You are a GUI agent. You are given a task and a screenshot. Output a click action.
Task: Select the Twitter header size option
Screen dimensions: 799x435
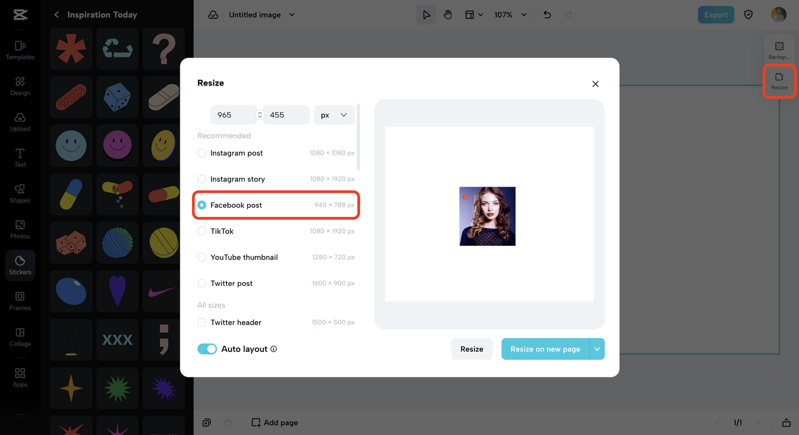point(276,323)
